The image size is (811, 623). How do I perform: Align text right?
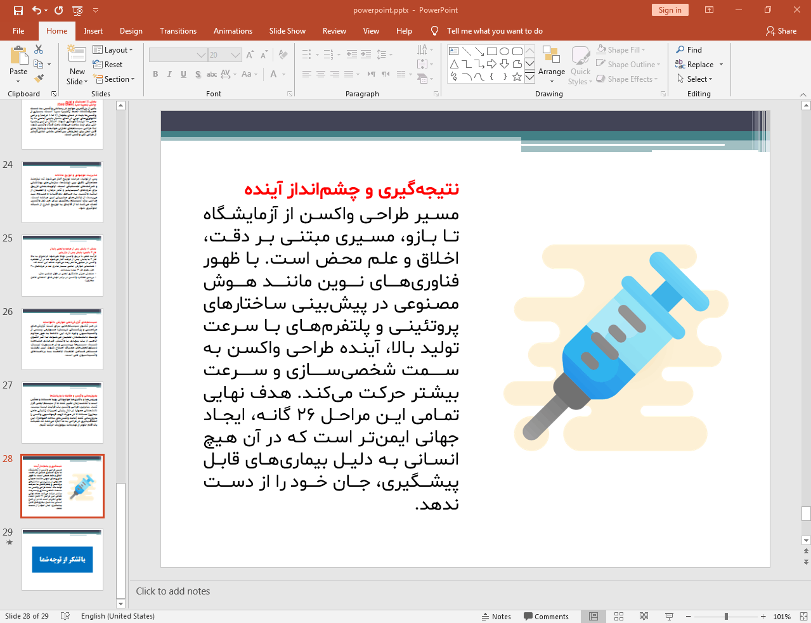tap(335, 74)
